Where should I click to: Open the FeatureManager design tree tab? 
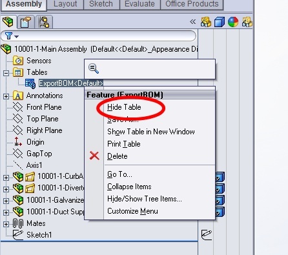click(8, 22)
